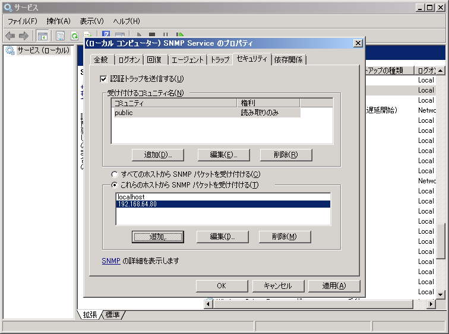Click hosts 削除(M) button

pos(284,237)
